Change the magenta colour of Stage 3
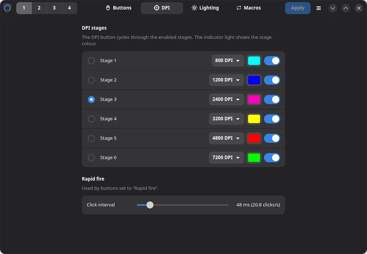This screenshot has height=254, width=367. 254,99
